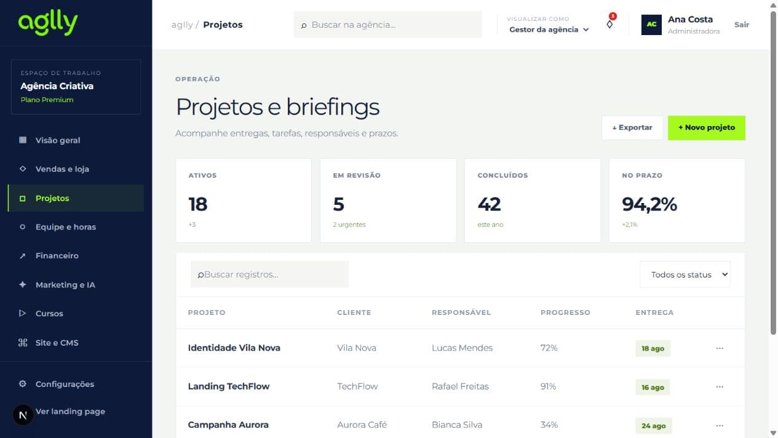Click the Configurações gear icon
Viewport: 778px width, 438px height.
coord(23,384)
